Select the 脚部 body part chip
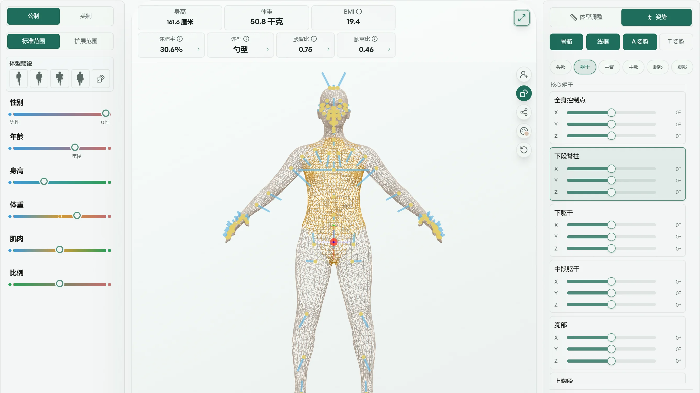Image resolution: width=700 pixels, height=393 pixels. (x=682, y=67)
